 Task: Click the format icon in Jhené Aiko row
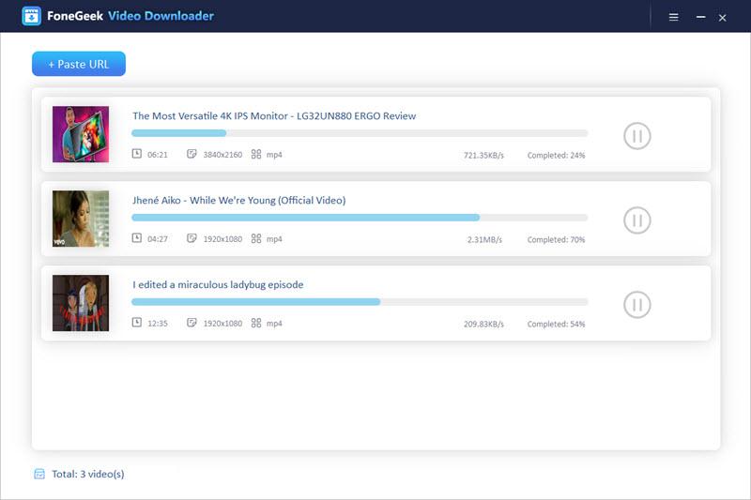click(x=256, y=238)
